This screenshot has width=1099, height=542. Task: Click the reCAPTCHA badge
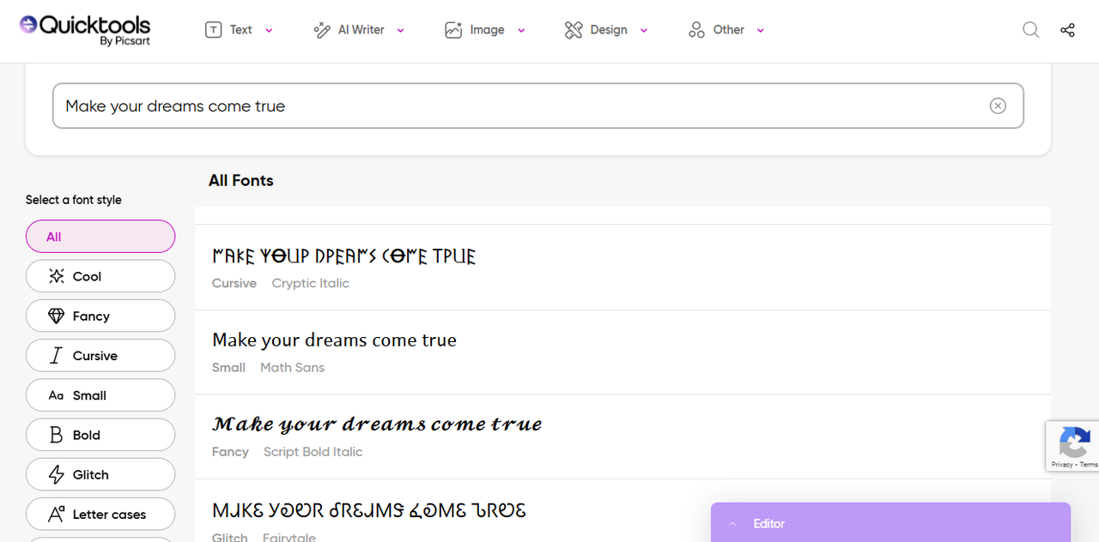tap(1072, 446)
